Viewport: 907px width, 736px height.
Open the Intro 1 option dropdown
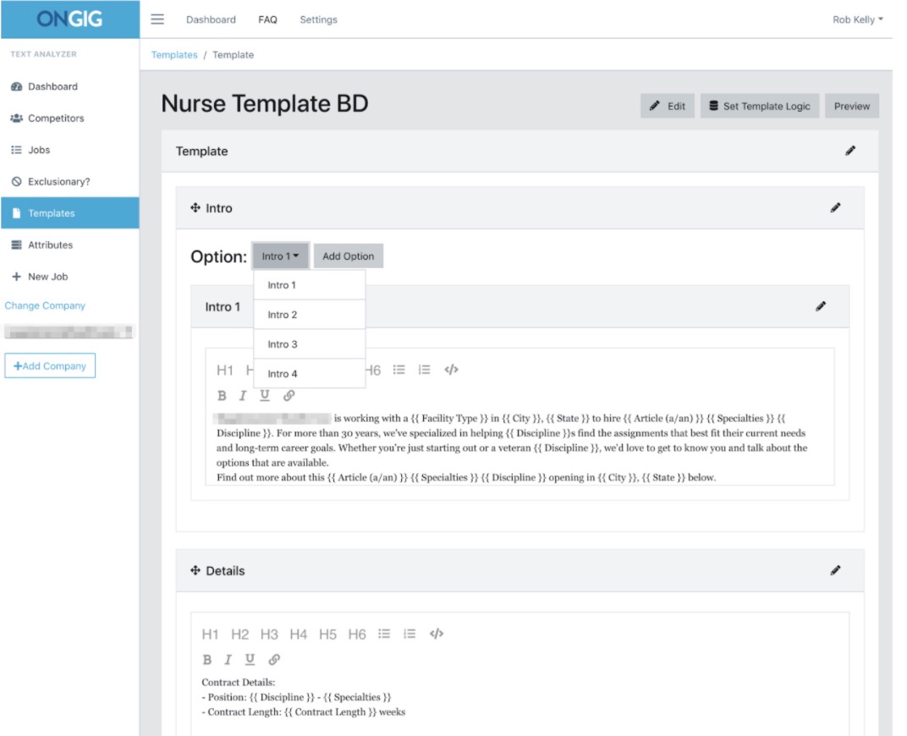tap(280, 256)
